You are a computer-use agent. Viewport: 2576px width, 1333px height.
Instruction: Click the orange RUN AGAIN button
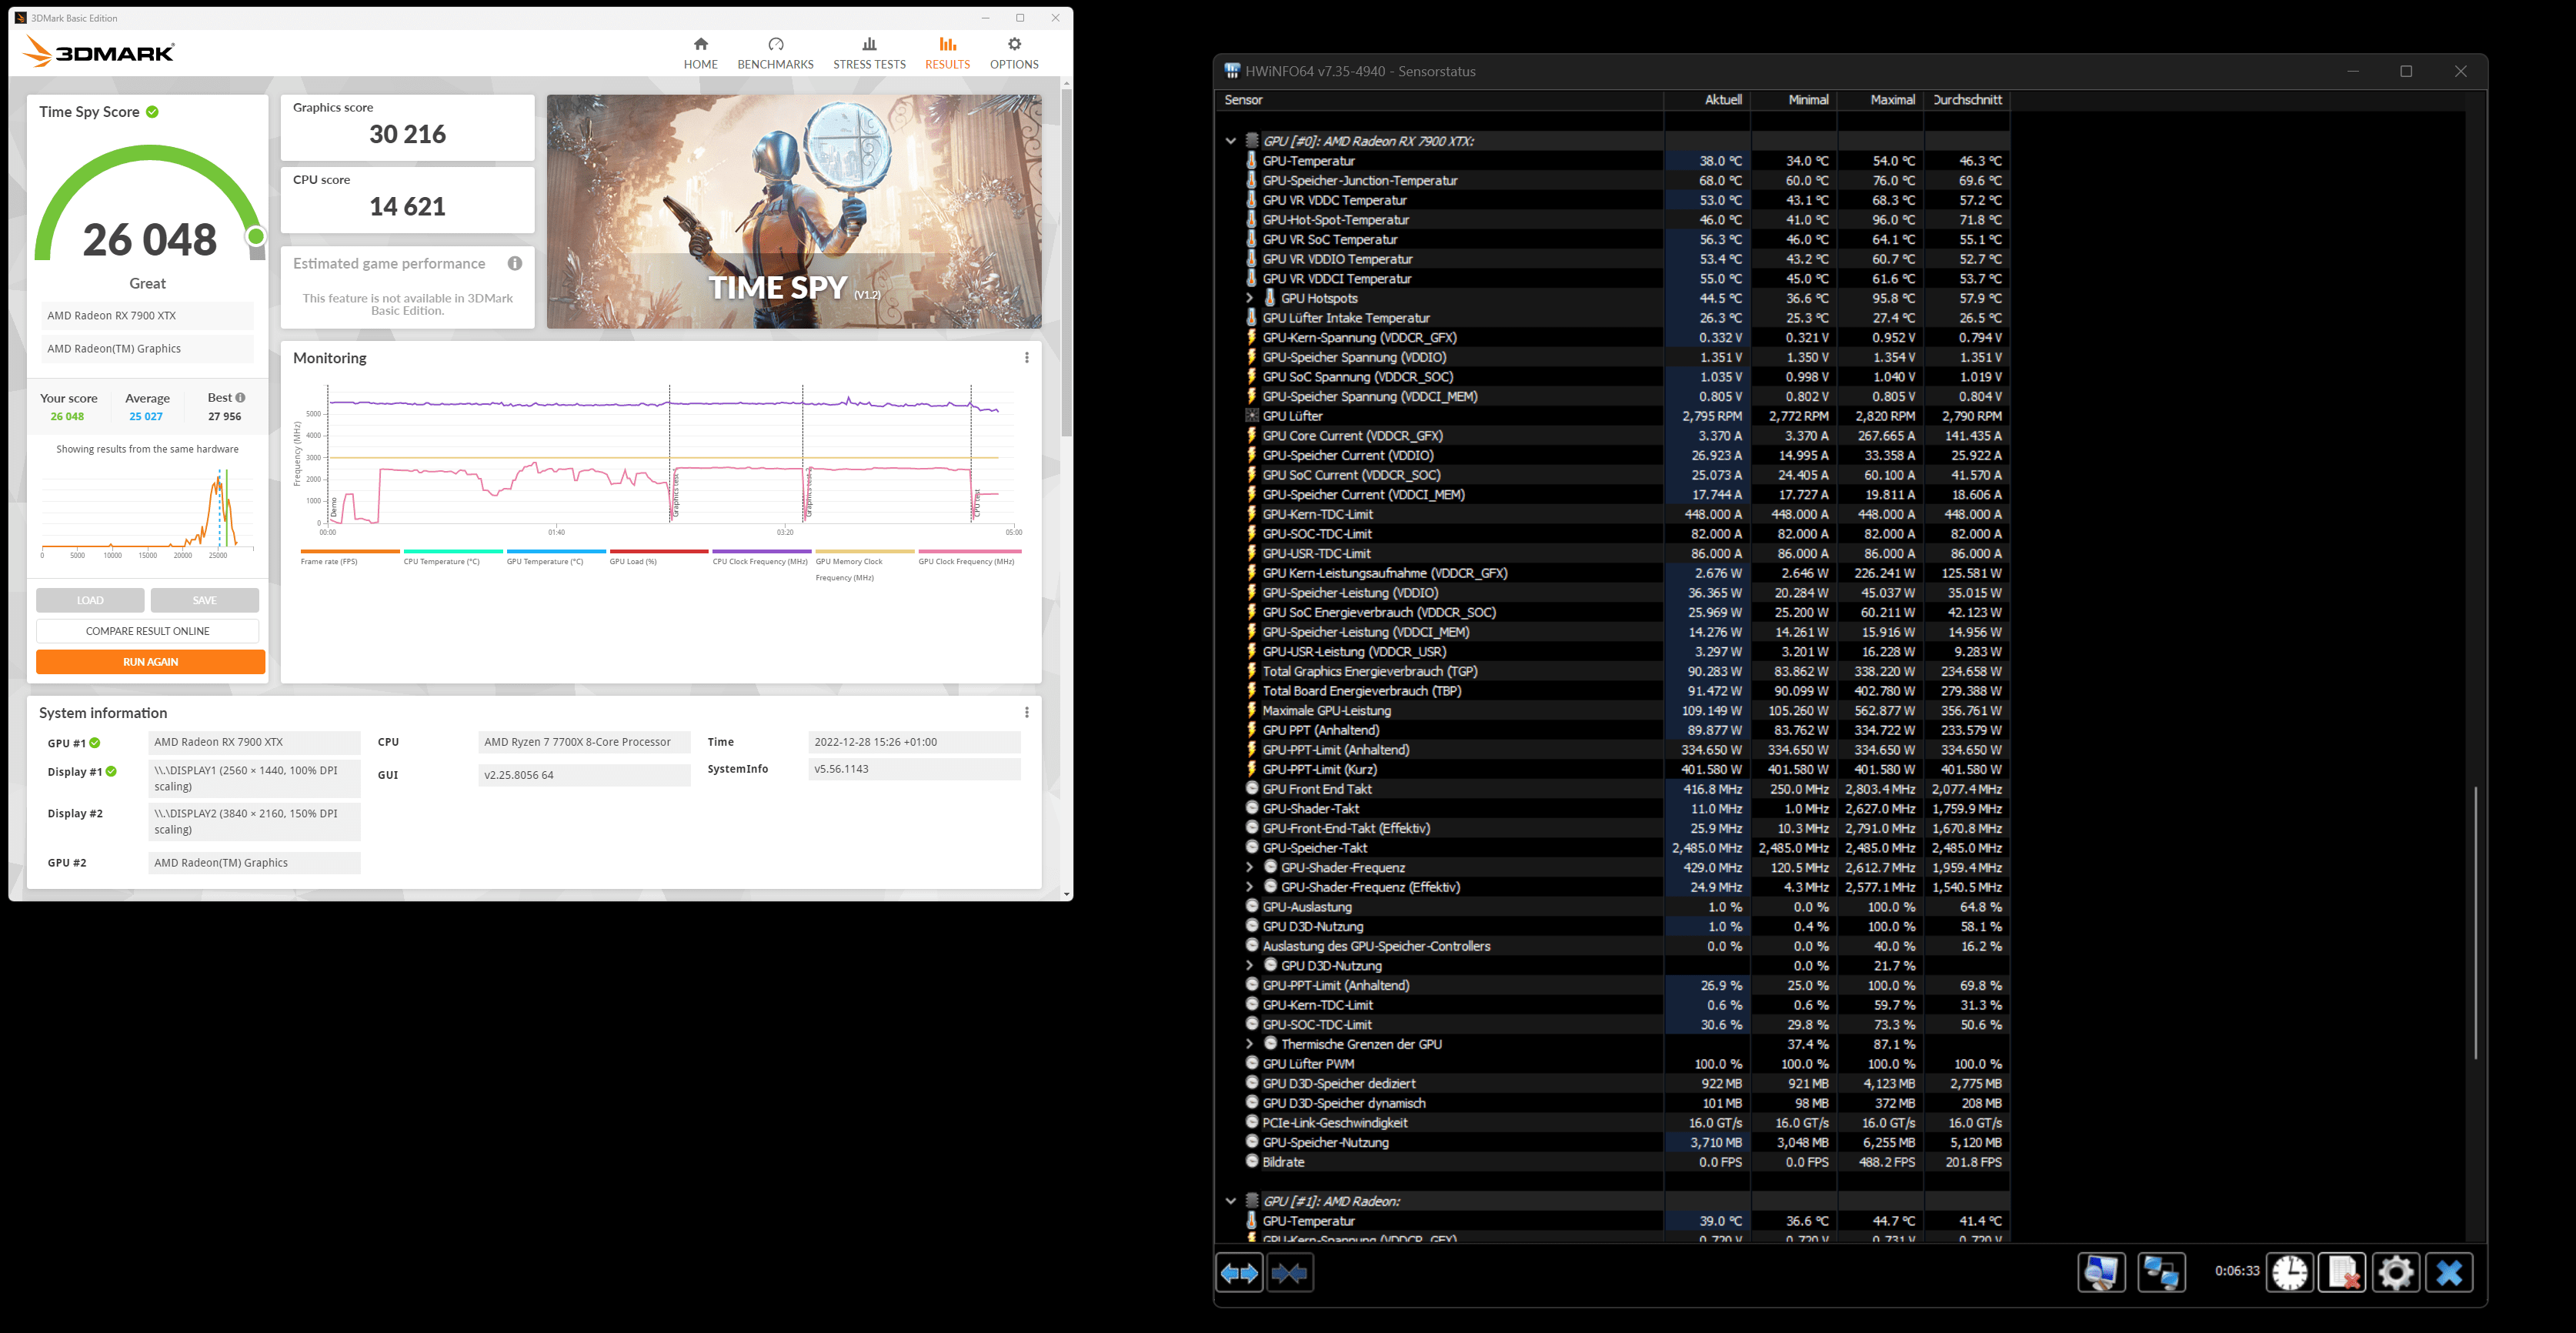[x=150, y=662]
